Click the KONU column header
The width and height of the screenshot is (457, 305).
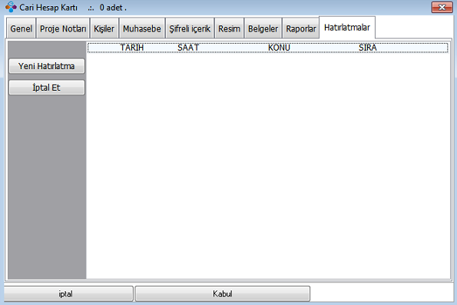[x=279, y=48]
